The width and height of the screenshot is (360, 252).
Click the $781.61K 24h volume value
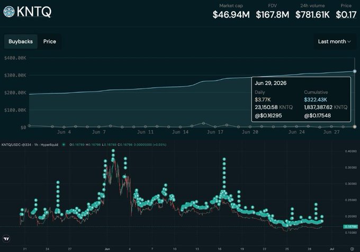(312, 15)
